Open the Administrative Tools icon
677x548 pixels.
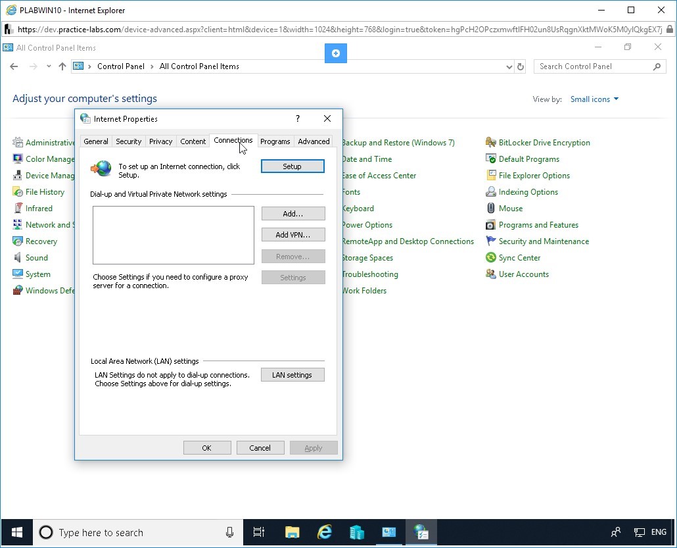(x=18, y=142)
